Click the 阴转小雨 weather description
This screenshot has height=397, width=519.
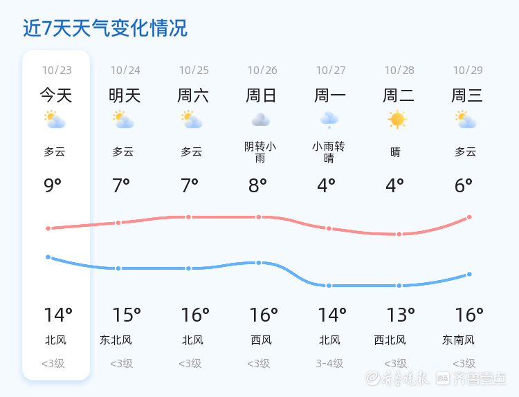point(260,152)
